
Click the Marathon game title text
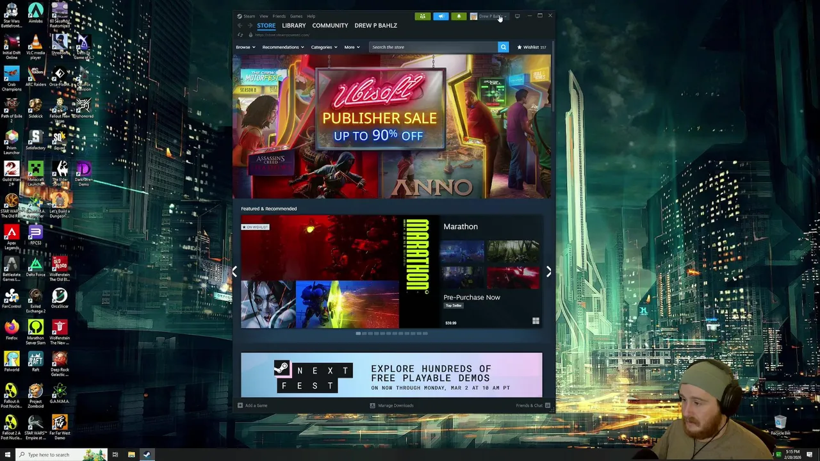(461, 227)
